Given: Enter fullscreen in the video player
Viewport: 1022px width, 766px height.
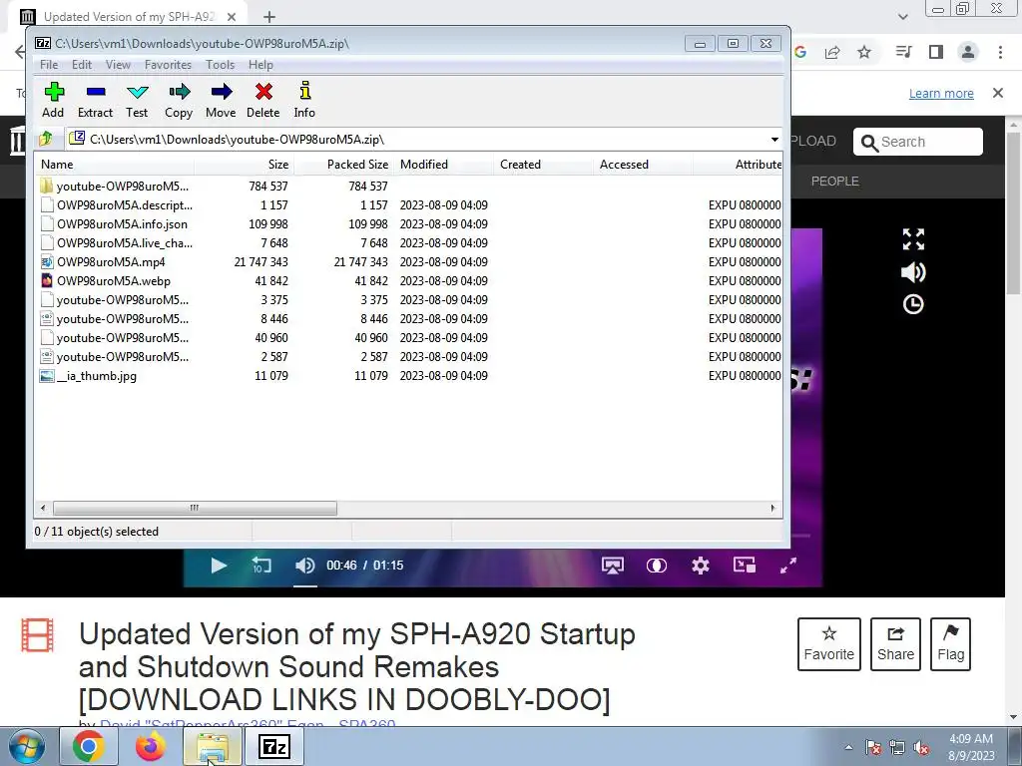Looking at the screenshot, I should pos(788,566).
